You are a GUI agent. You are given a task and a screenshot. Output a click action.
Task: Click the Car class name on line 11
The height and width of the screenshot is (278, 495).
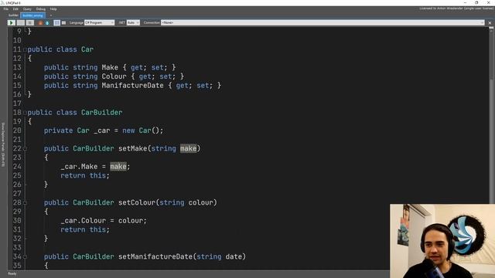[87, 49]
